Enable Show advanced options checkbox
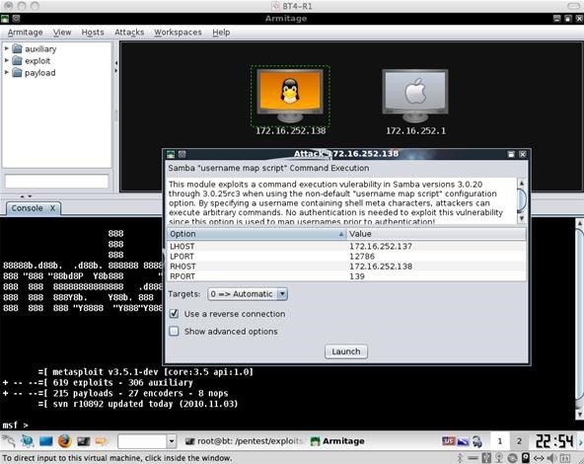The width and height of the screenshot is (584, 464). coord(174,332)
